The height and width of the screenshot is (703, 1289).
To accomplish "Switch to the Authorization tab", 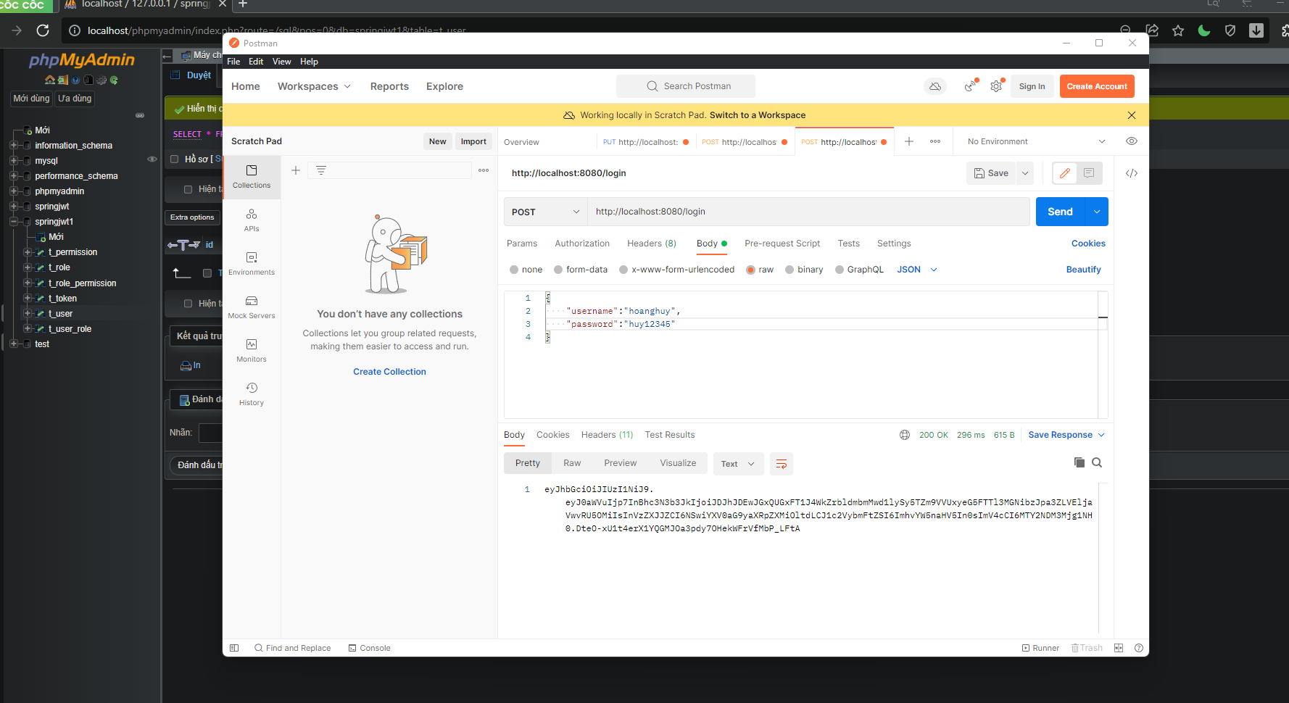I will coord(582,243).
